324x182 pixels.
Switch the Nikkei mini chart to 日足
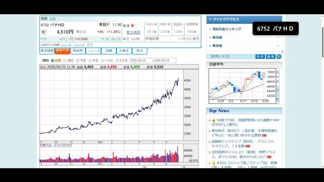pyautogui.click(x=278, y=95)
